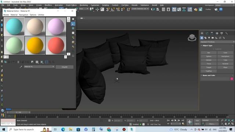Switch to Create panel plus tab
This screenshot has height=132, width=235.
pyautogui.click(x=202, y=33)
